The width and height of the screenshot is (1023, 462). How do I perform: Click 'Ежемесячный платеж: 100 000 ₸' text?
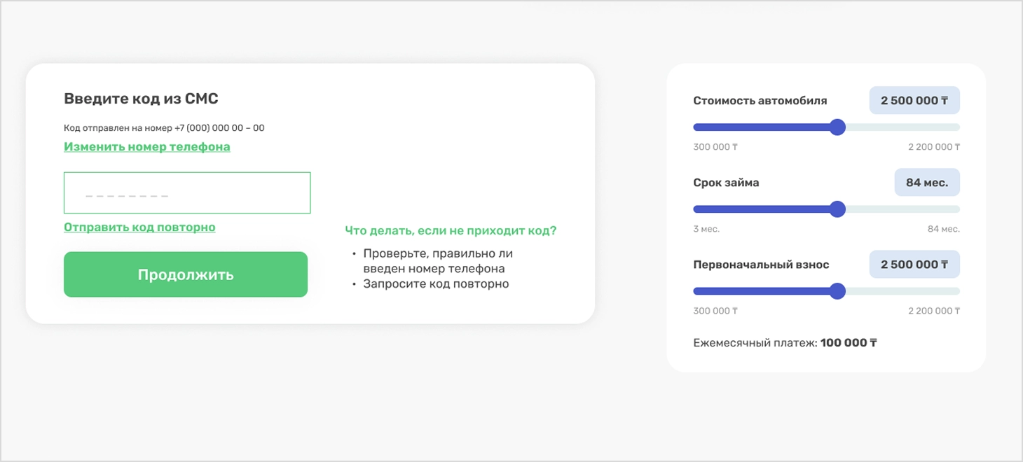coord(784,342)
